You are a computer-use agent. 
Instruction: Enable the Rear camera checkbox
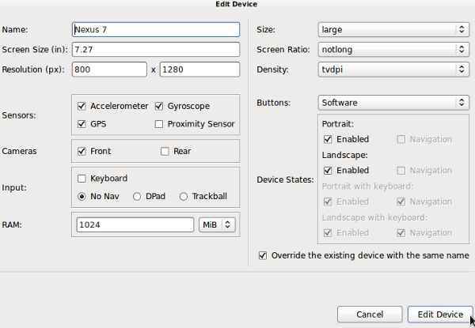click(x=165, y=151)
